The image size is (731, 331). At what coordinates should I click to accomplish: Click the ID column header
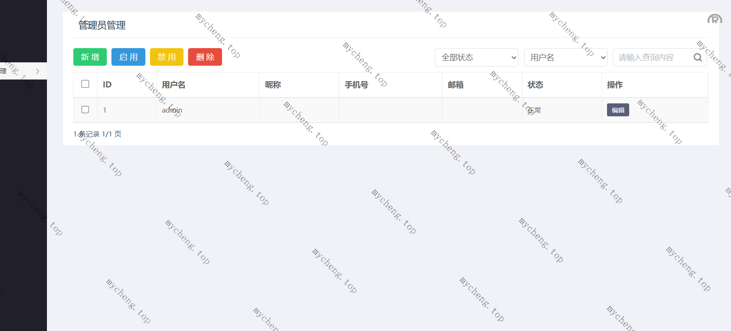(107, 85)
